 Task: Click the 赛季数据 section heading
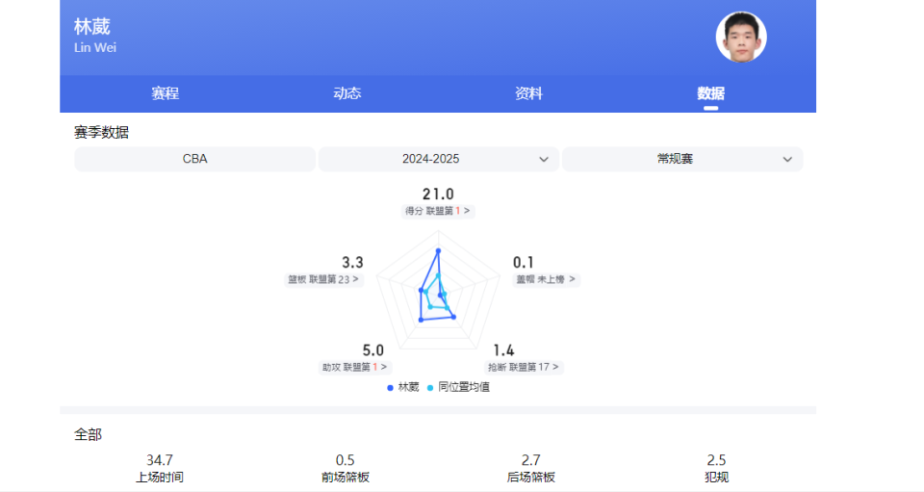tap(101, 132)
